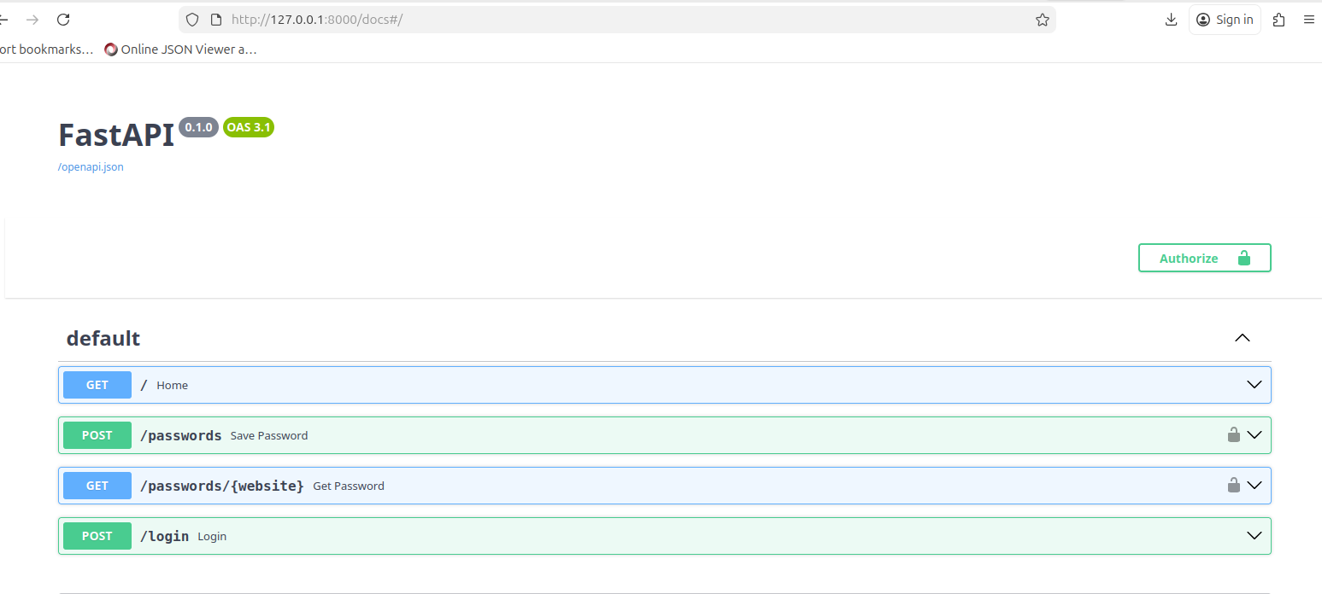Click the address bar URL field
Viewport: 1322px width, 594px height.
615,20
